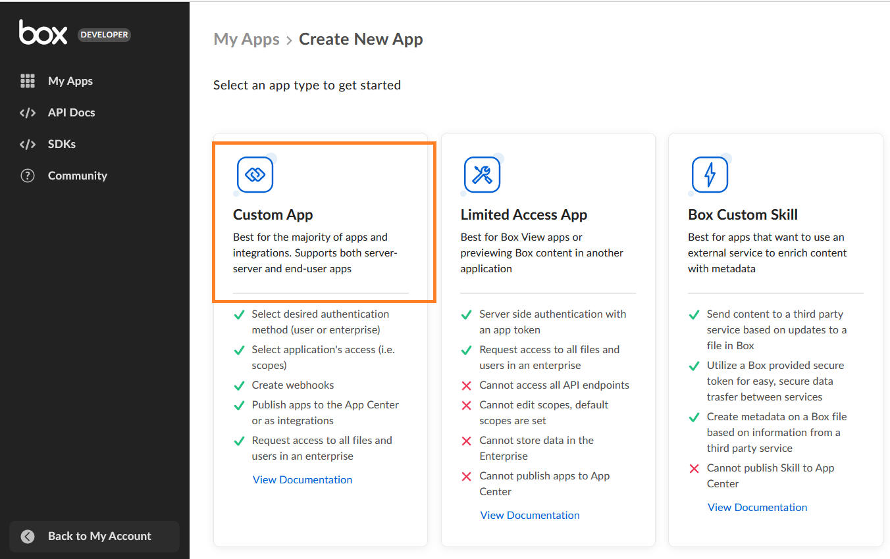Click the Custom App link icon
Viewport: 890px width, 559px height.
pos(255,174)
